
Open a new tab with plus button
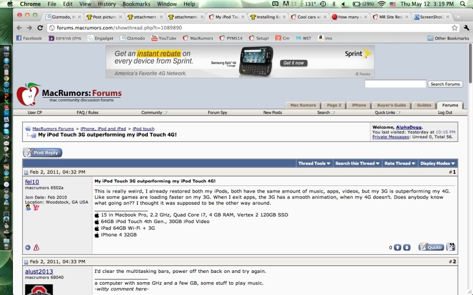(458, 17)
